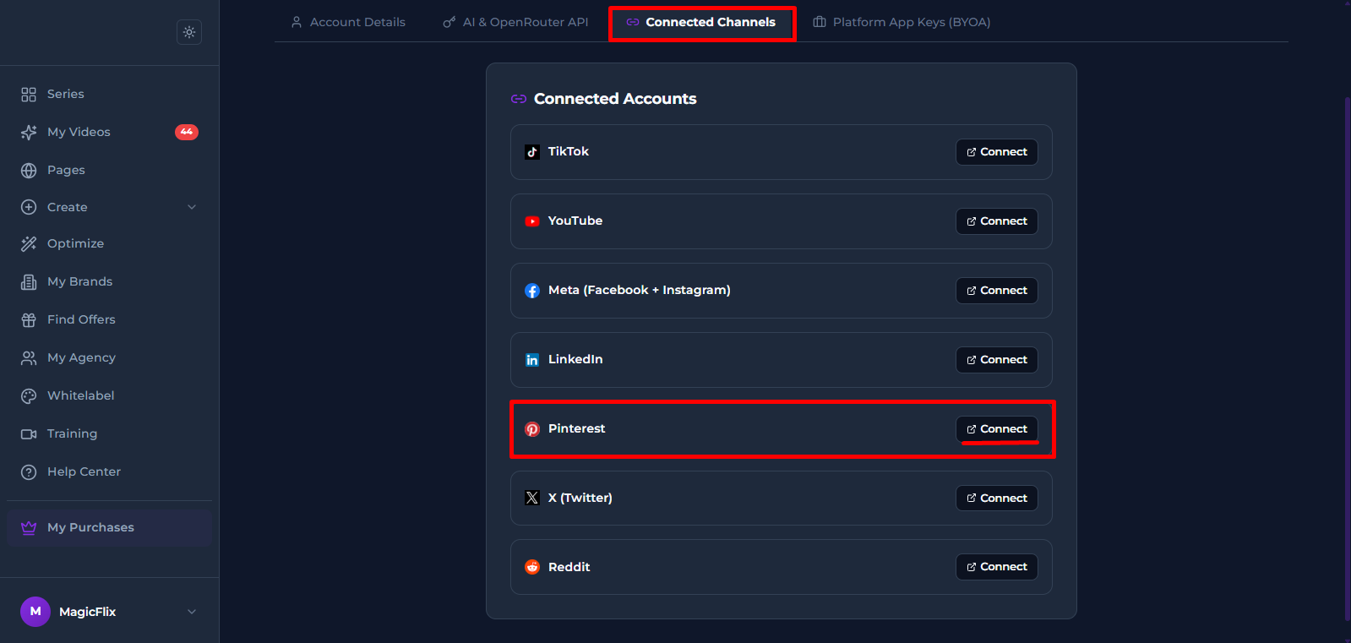
Task: Click the Training video camera icon
Action: 29,433
